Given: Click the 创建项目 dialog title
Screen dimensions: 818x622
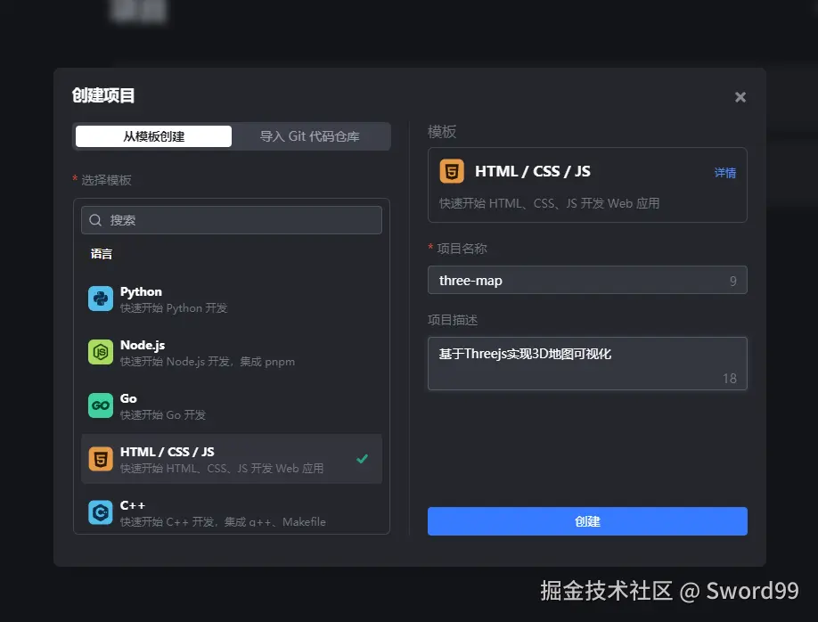Looking at the screenshot, I should (103, 95).
